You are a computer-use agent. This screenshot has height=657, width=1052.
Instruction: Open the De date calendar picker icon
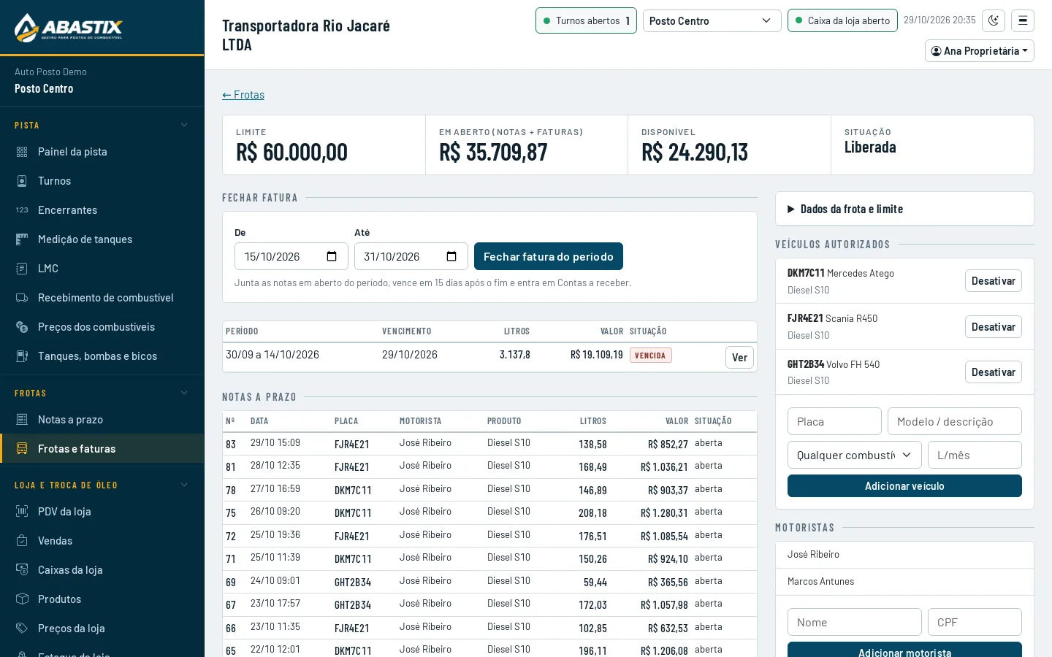coord(332,256)
